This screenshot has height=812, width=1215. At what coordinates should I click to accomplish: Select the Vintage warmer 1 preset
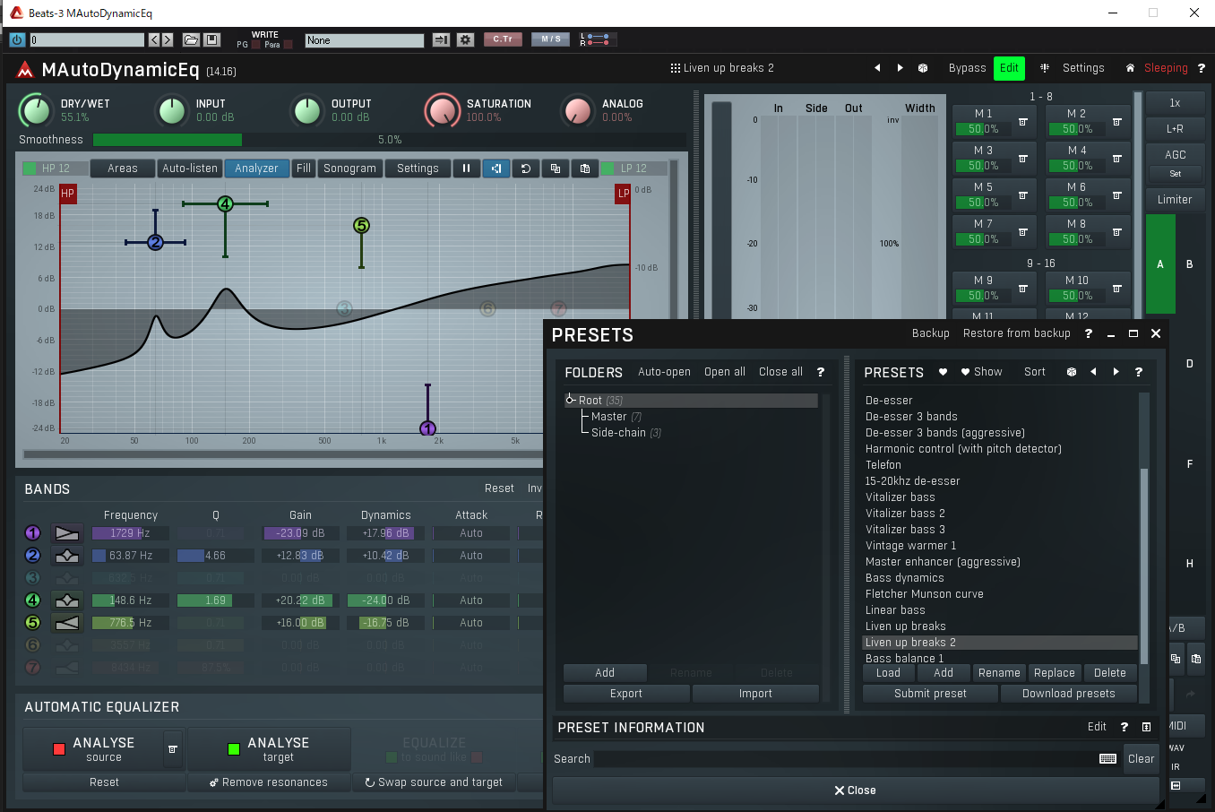pyautogui.click(x=910, y=546)
